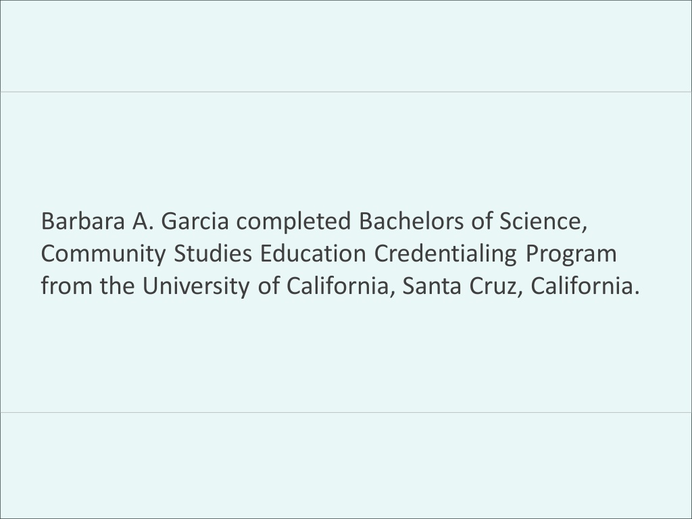Screen dimensions: 692x519
Task: Click the first 'California,' before Santa Cruz
Action: coord(341,287)
